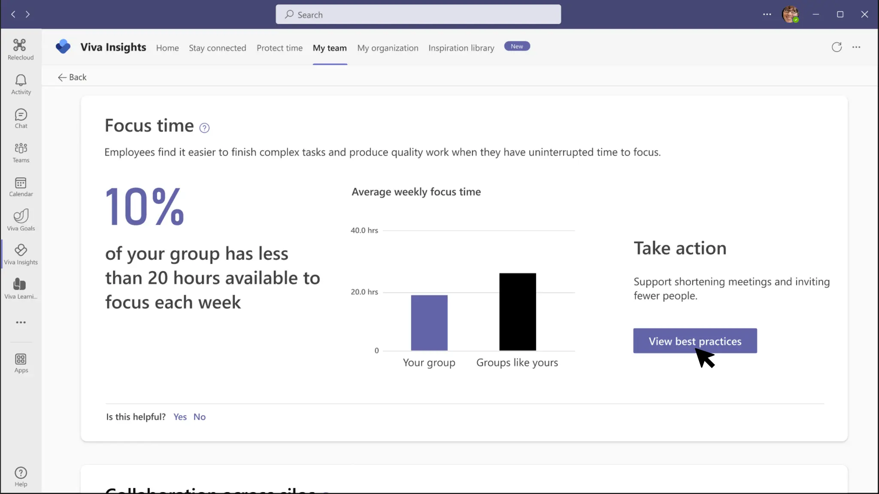
Task: Open the Apps store icon
Action: coord(21,363)
